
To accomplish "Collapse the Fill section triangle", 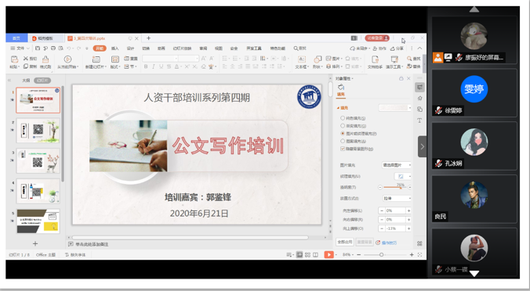I will click(338, 108).
